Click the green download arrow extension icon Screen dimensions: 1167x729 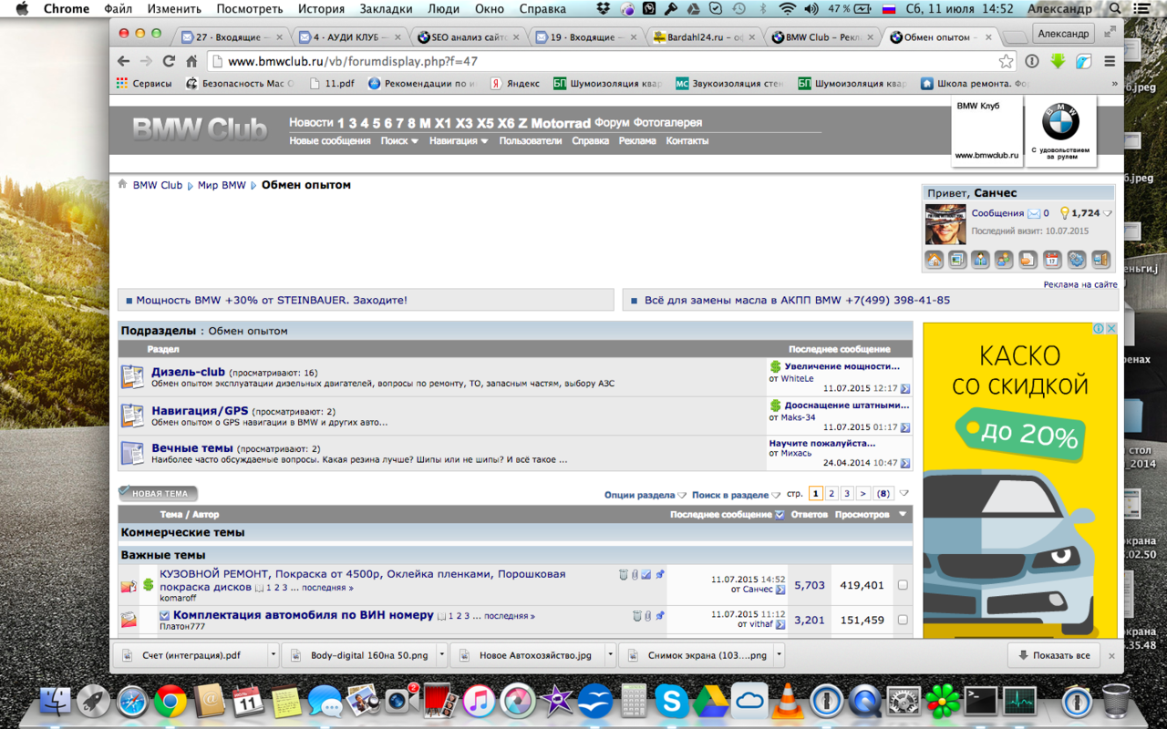pos(1058,61)
